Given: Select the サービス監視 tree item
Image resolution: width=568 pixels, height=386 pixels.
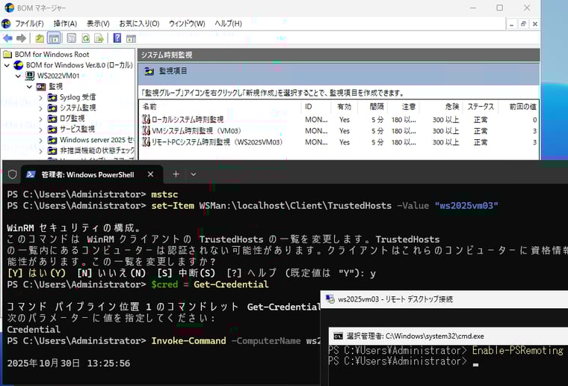Looking at the screenshot, I should pos(77,129).
